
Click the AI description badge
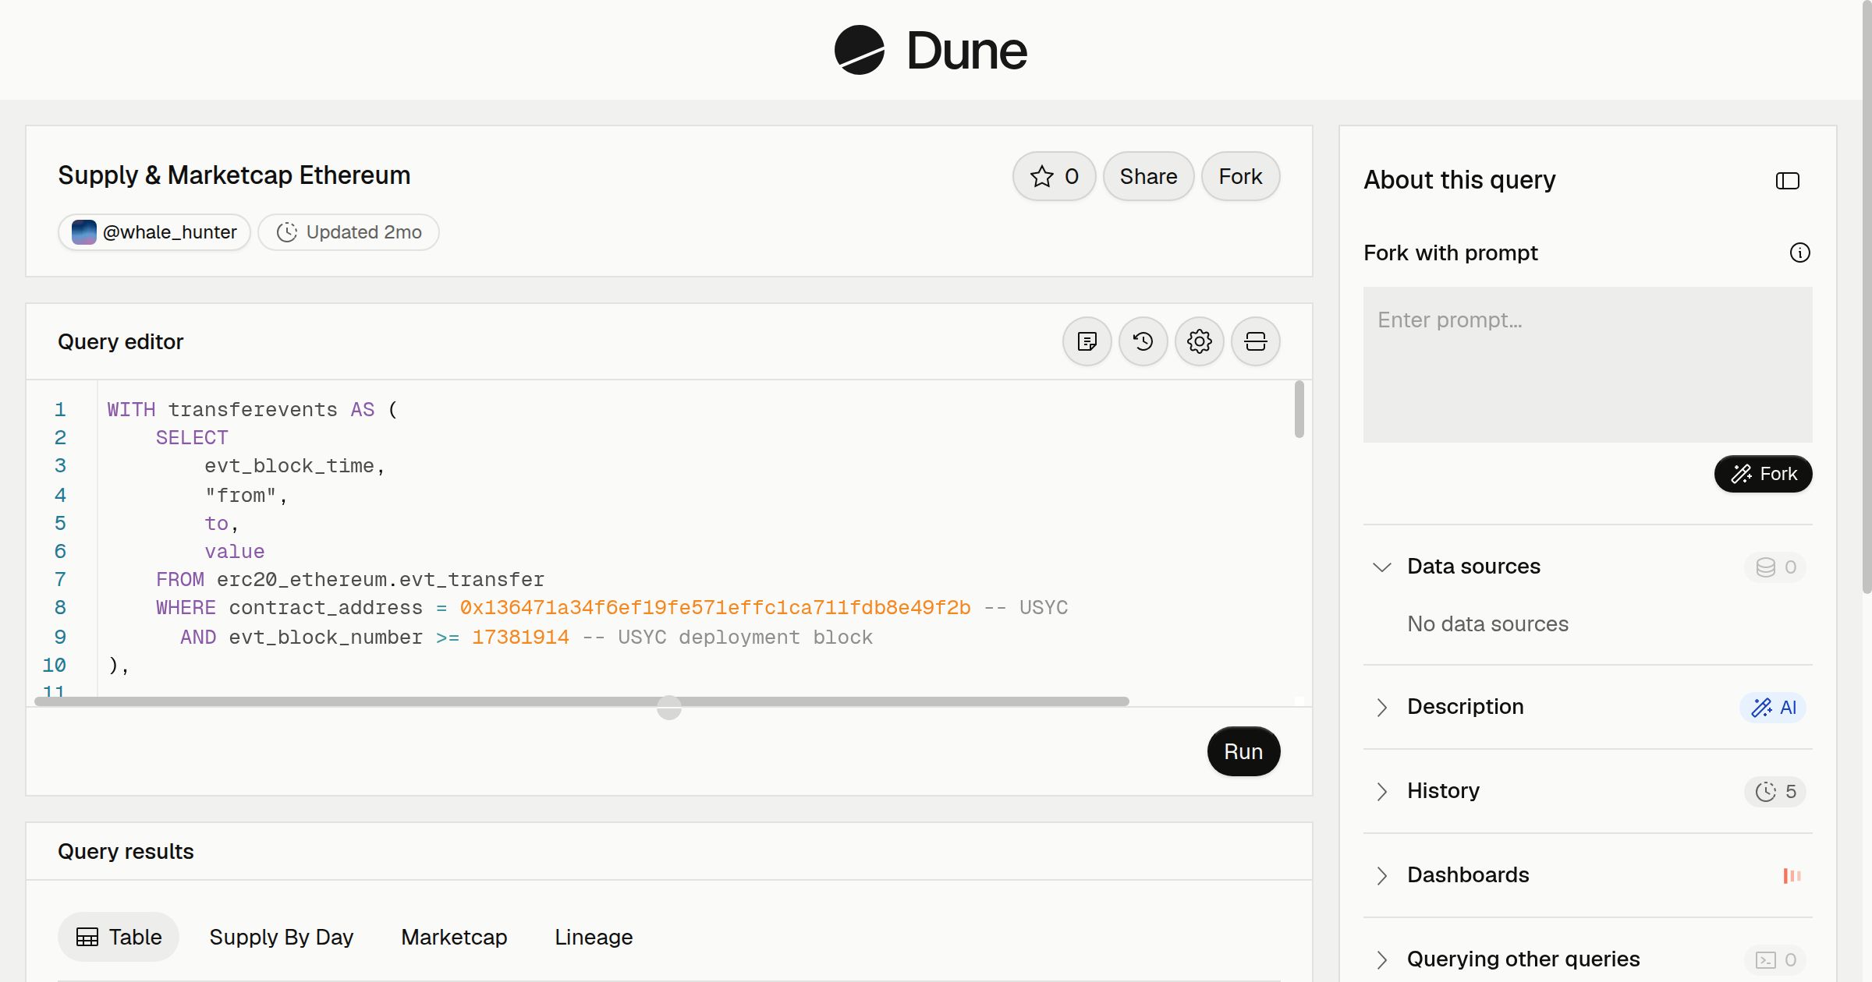1773,707
